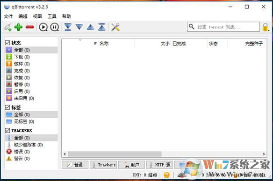Select 全部 (0) under 状态

coord(31,50)
